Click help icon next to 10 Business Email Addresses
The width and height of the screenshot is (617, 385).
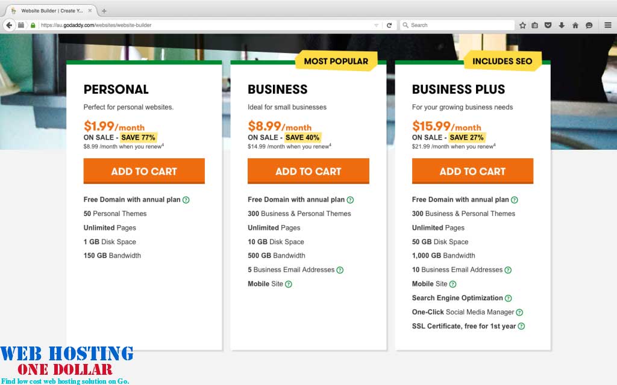tap(508, 270)
